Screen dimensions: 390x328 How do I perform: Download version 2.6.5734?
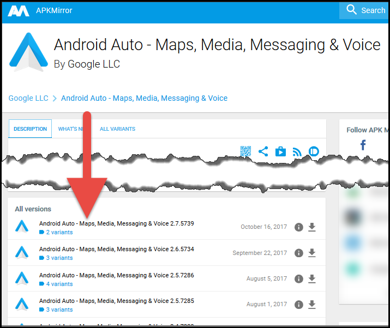[x=312, y=253]
